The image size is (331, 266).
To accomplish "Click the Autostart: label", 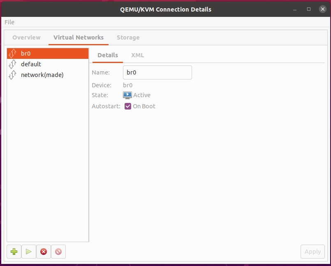I will pos(106,106).
